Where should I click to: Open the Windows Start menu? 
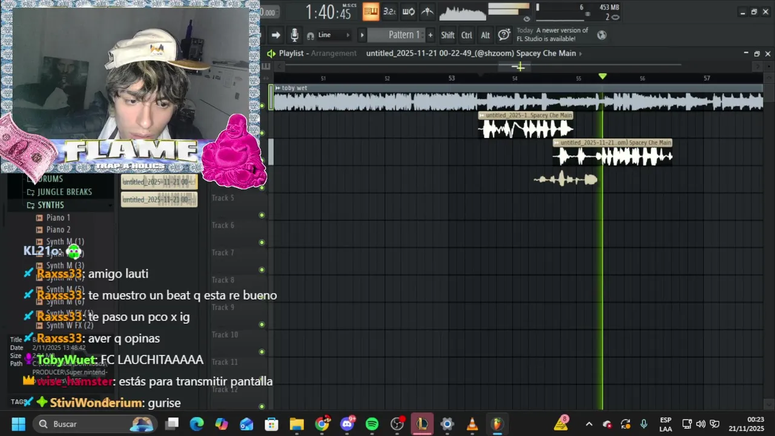18,424
